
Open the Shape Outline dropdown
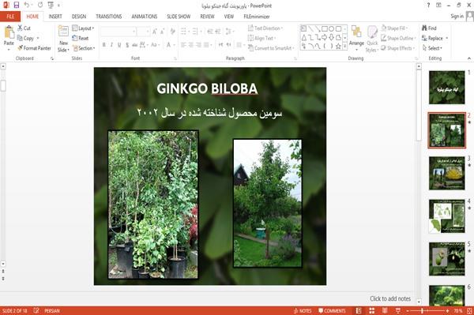pyautogui.click(x=398, y=38)
